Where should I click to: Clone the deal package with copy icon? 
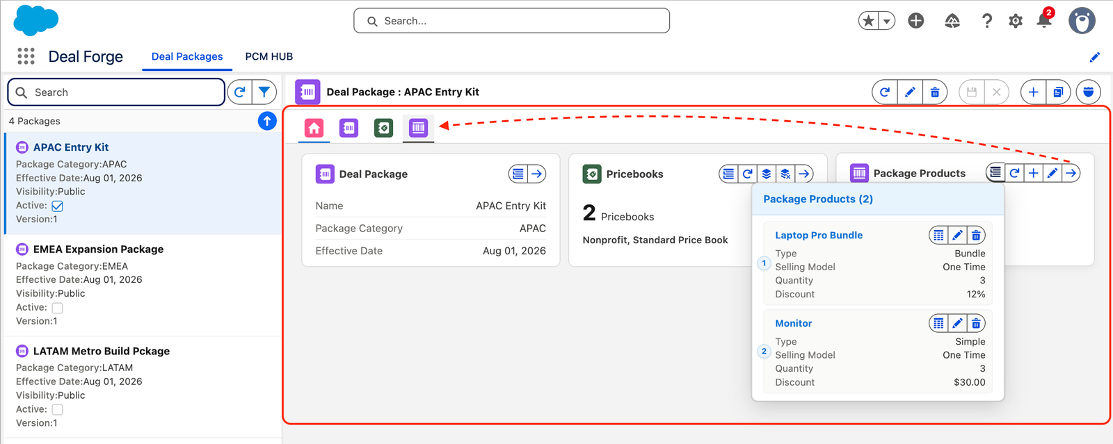tap(1058, 92)
